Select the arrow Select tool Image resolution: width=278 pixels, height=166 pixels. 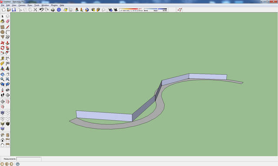click(3, 16)
